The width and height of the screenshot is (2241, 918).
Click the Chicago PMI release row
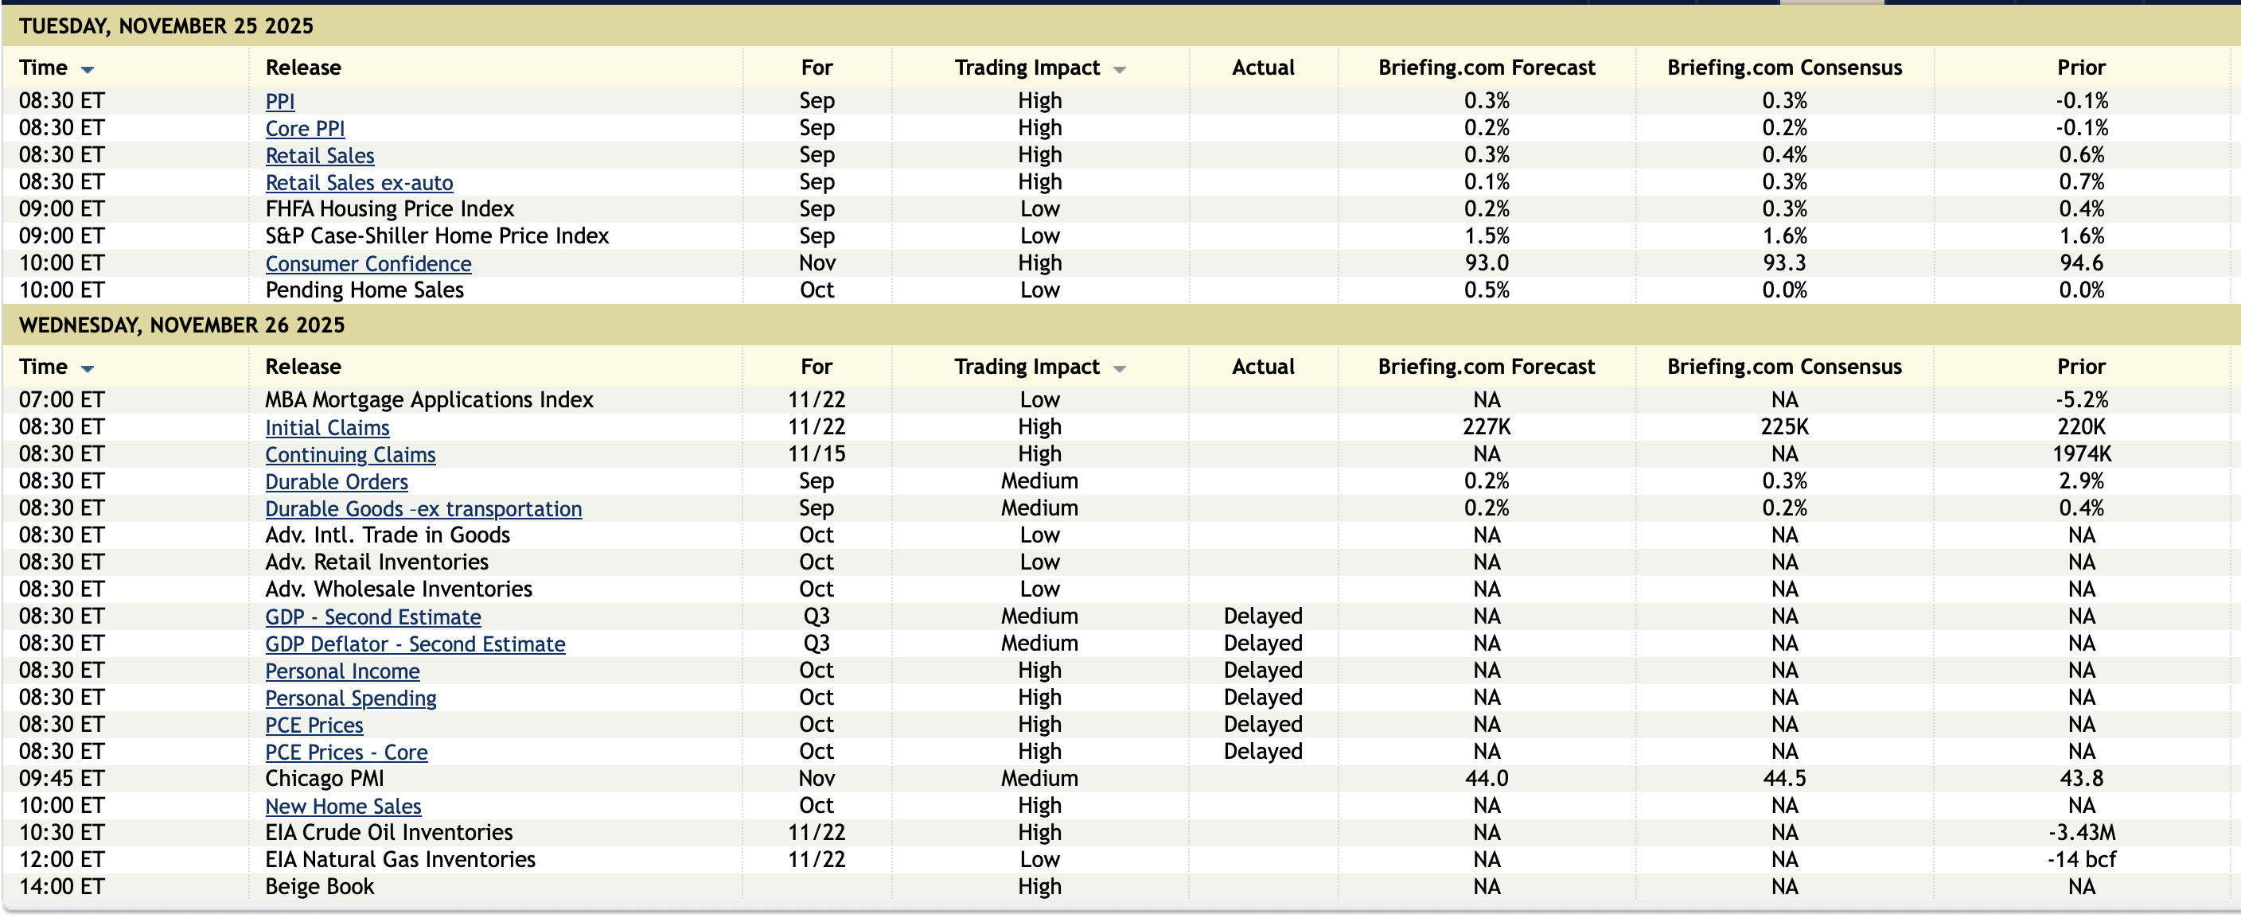(324, 779)
